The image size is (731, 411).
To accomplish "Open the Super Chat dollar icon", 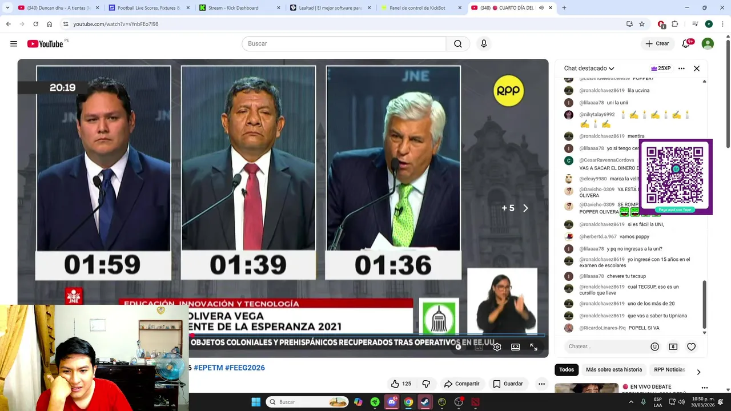I will click(x=673, y=346).
